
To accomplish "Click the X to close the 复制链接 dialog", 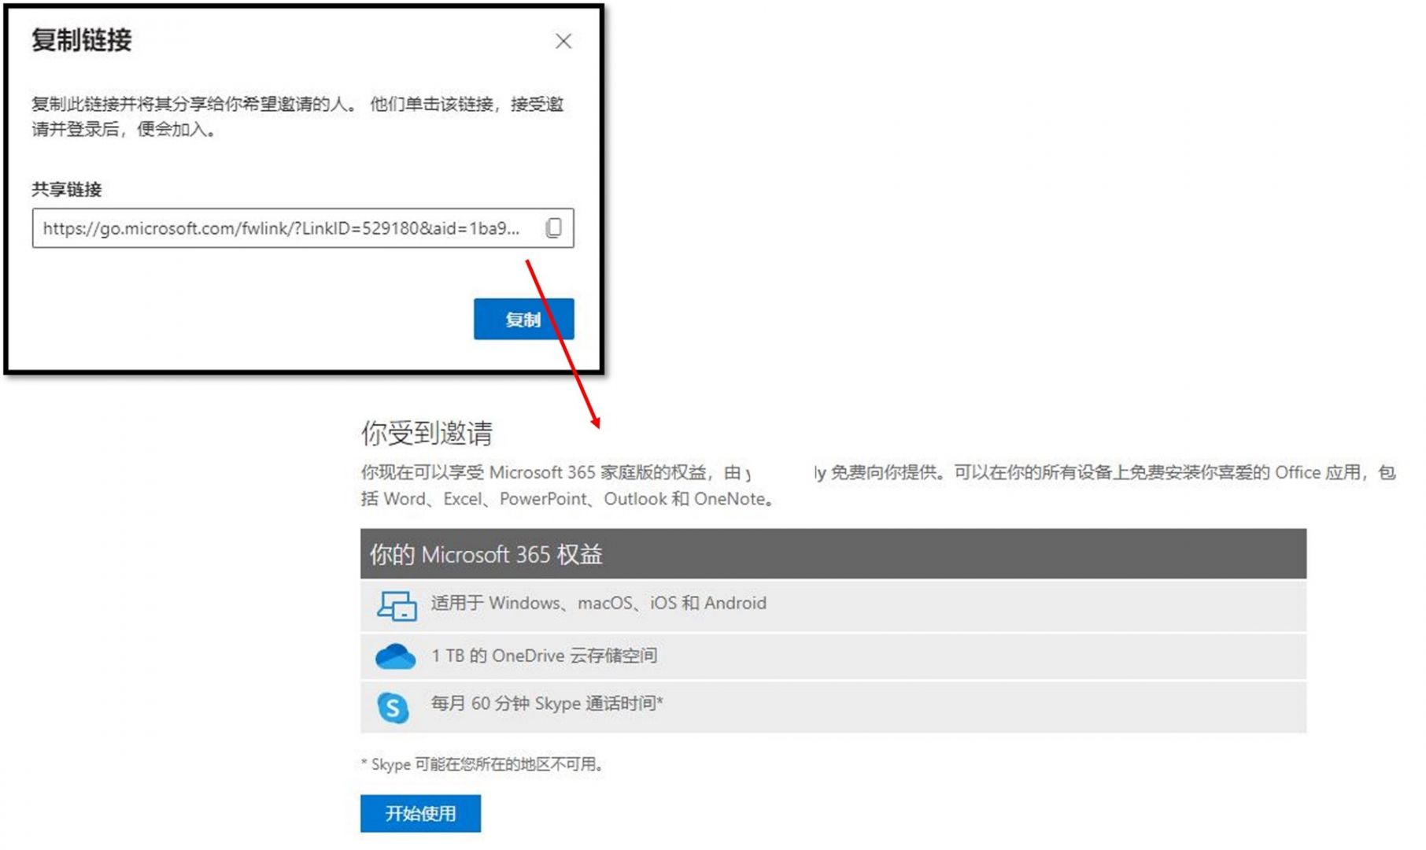I will click(x=563, y=42).
